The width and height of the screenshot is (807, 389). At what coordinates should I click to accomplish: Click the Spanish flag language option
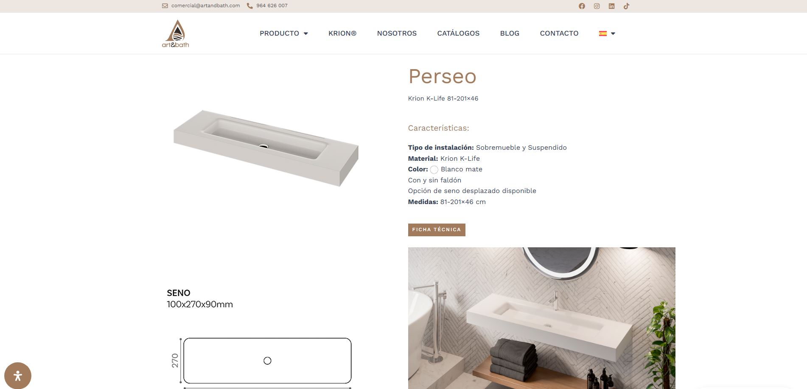click(602, 34)
